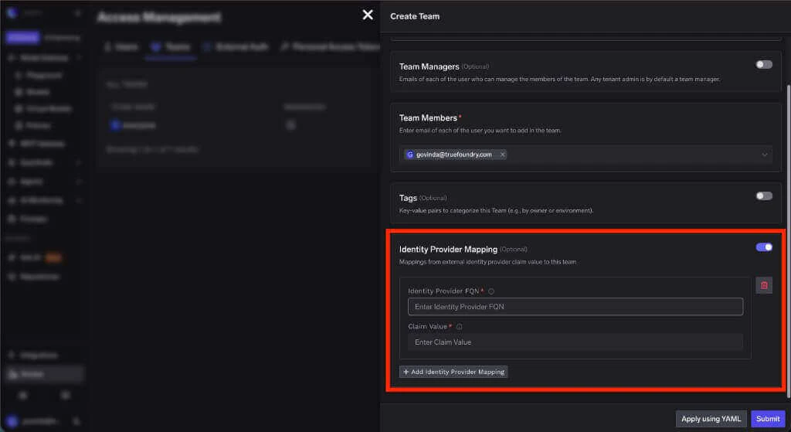
Task: Expand the Team Members dropdown chevron
Action: click(764, 155)
